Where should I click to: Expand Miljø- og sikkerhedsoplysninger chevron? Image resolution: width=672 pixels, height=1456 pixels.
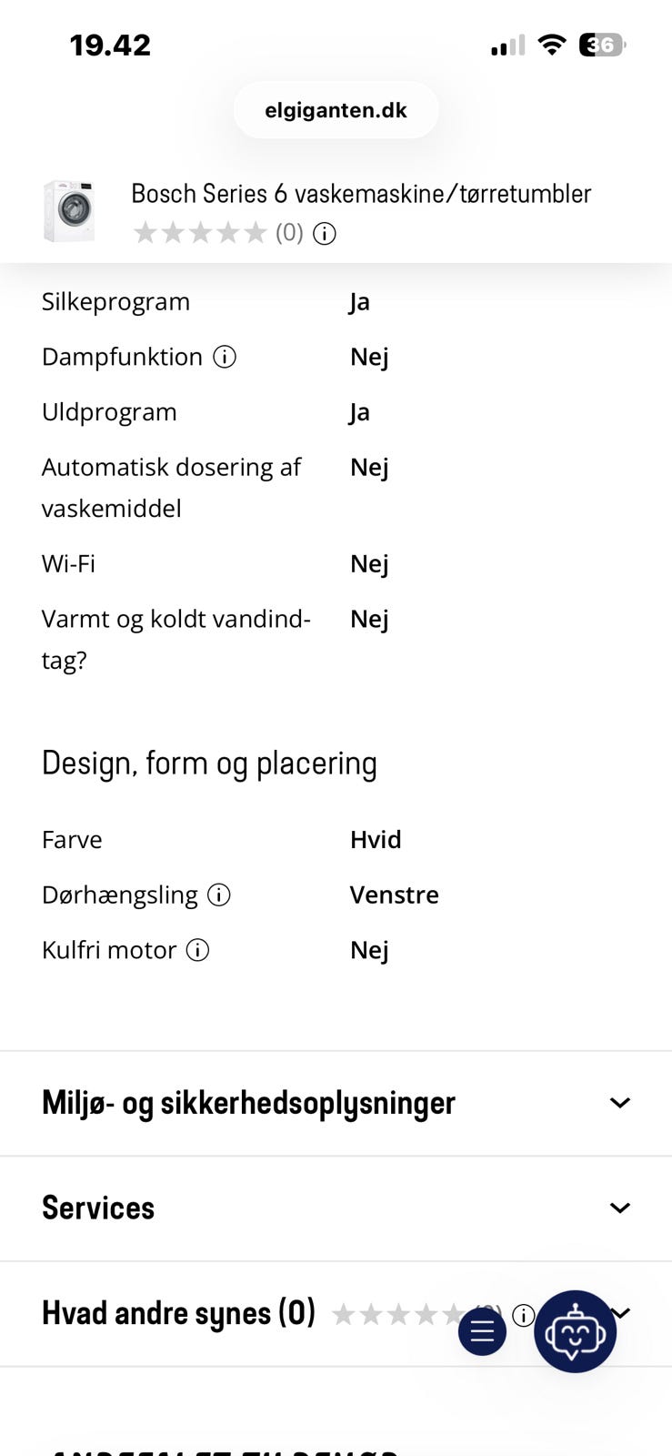coord(620,1103)
